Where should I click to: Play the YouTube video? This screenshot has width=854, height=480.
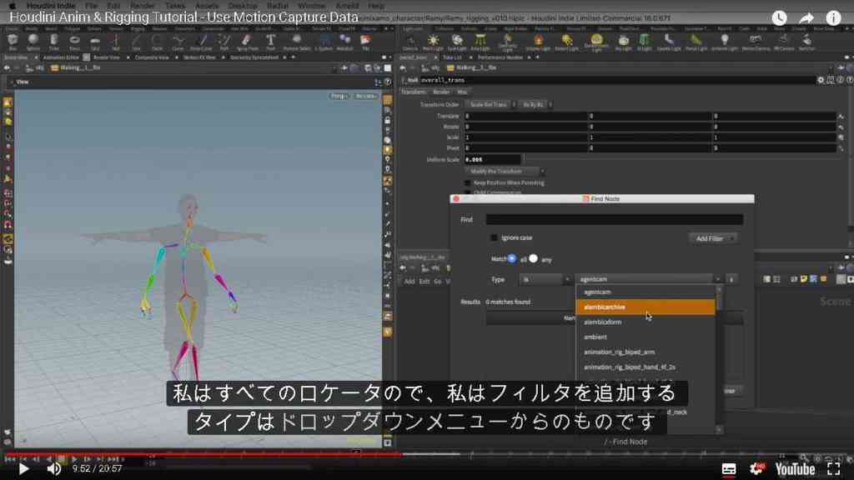[x=23, y=468]
